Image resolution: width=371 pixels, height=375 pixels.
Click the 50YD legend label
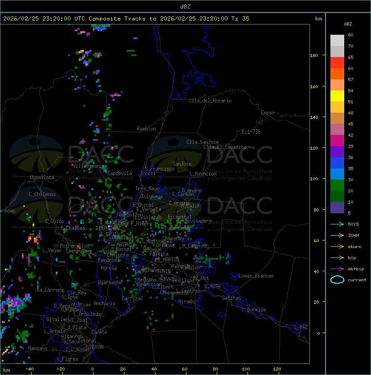(353, 224)
